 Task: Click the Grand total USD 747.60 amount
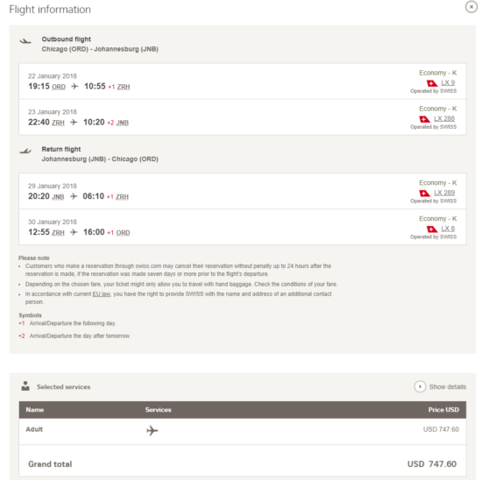coord(431,463)
